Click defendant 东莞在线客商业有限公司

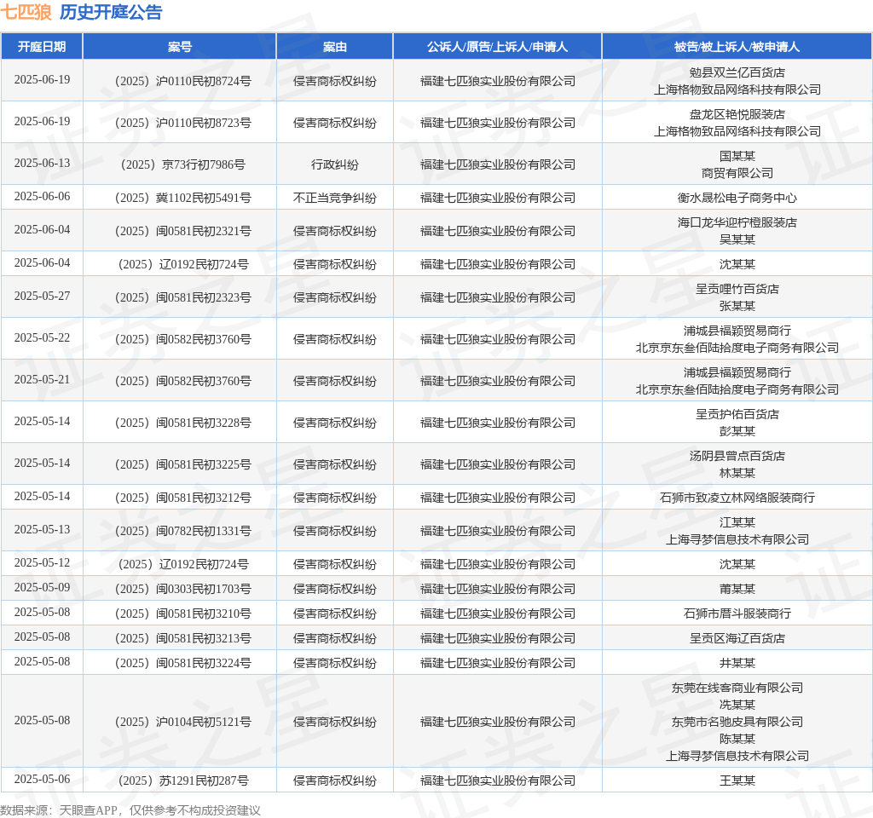point(737,688)
